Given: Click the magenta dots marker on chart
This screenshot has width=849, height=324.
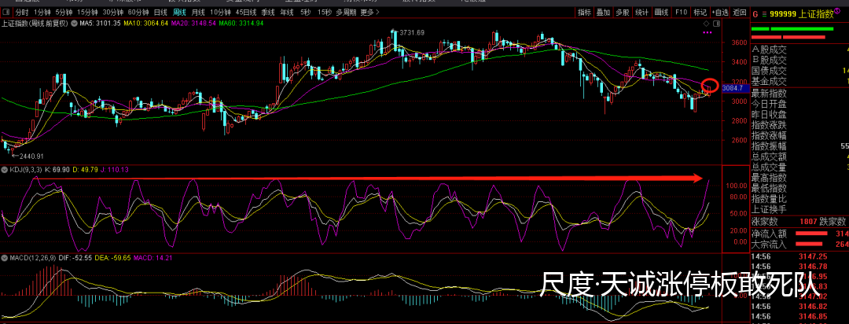Looking at the screenshot, I should (x=710, y=34).
